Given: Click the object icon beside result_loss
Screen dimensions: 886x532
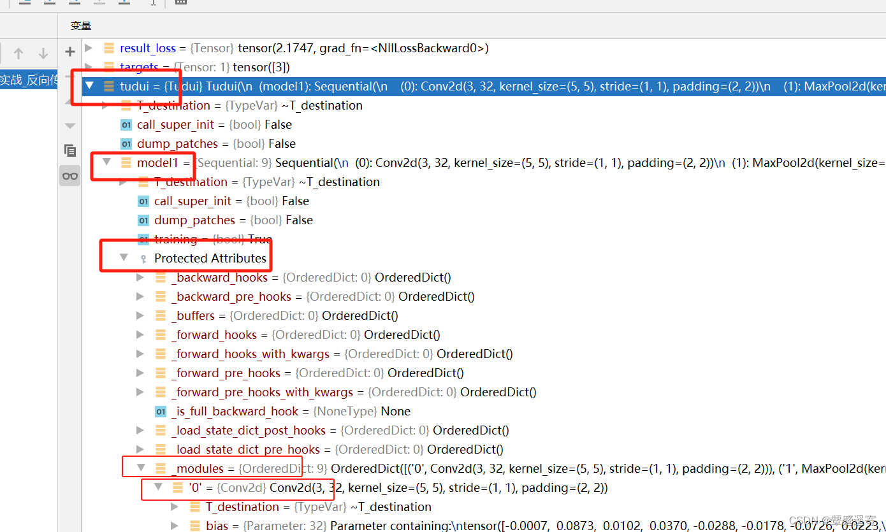Looking at the screenshot, I should (x=109, y=48).
